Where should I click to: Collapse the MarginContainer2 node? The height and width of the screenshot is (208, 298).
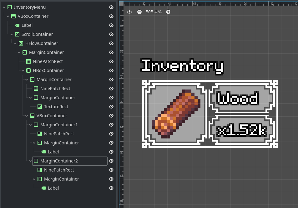(x=30, y=161)
